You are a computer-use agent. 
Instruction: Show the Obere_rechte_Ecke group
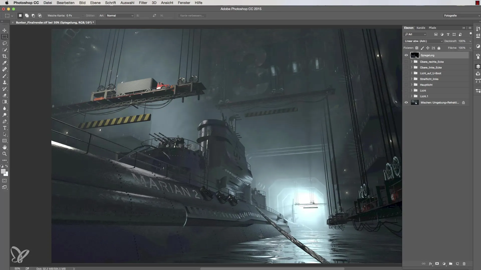click(x=406, y=62)
